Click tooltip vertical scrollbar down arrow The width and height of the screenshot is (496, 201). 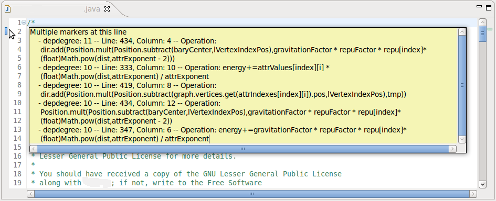point(462,139)
